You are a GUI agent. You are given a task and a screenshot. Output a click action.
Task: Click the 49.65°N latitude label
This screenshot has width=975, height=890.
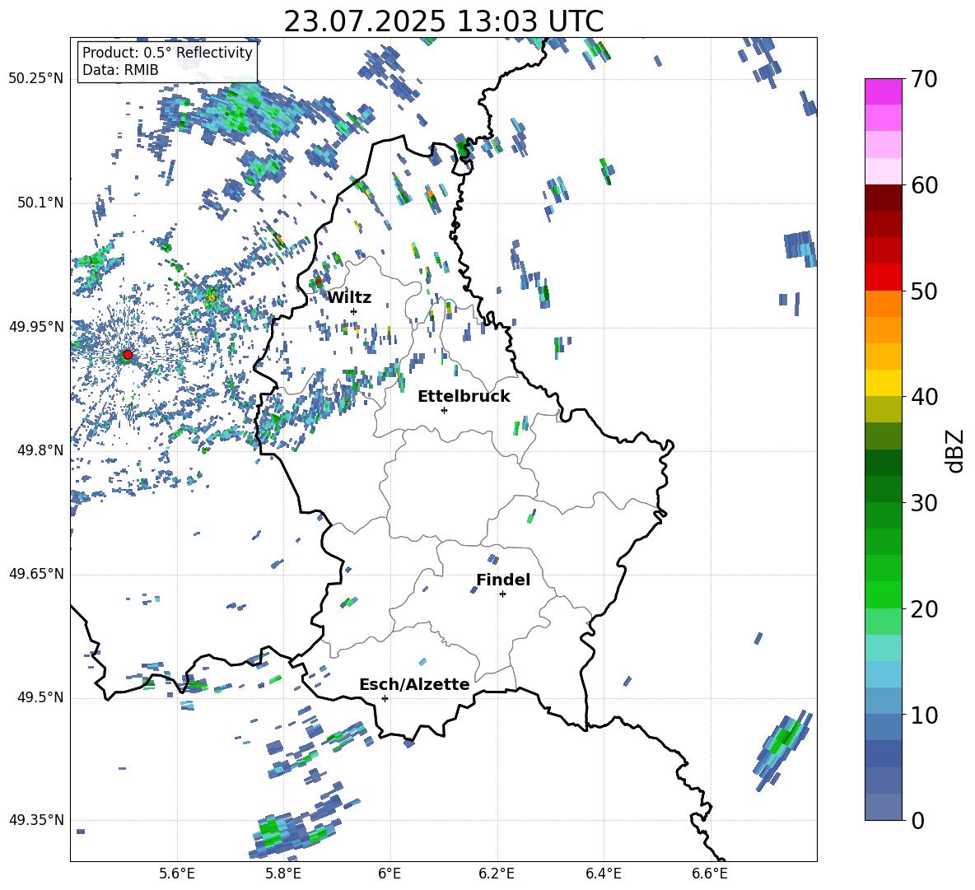tap(36, 574)
